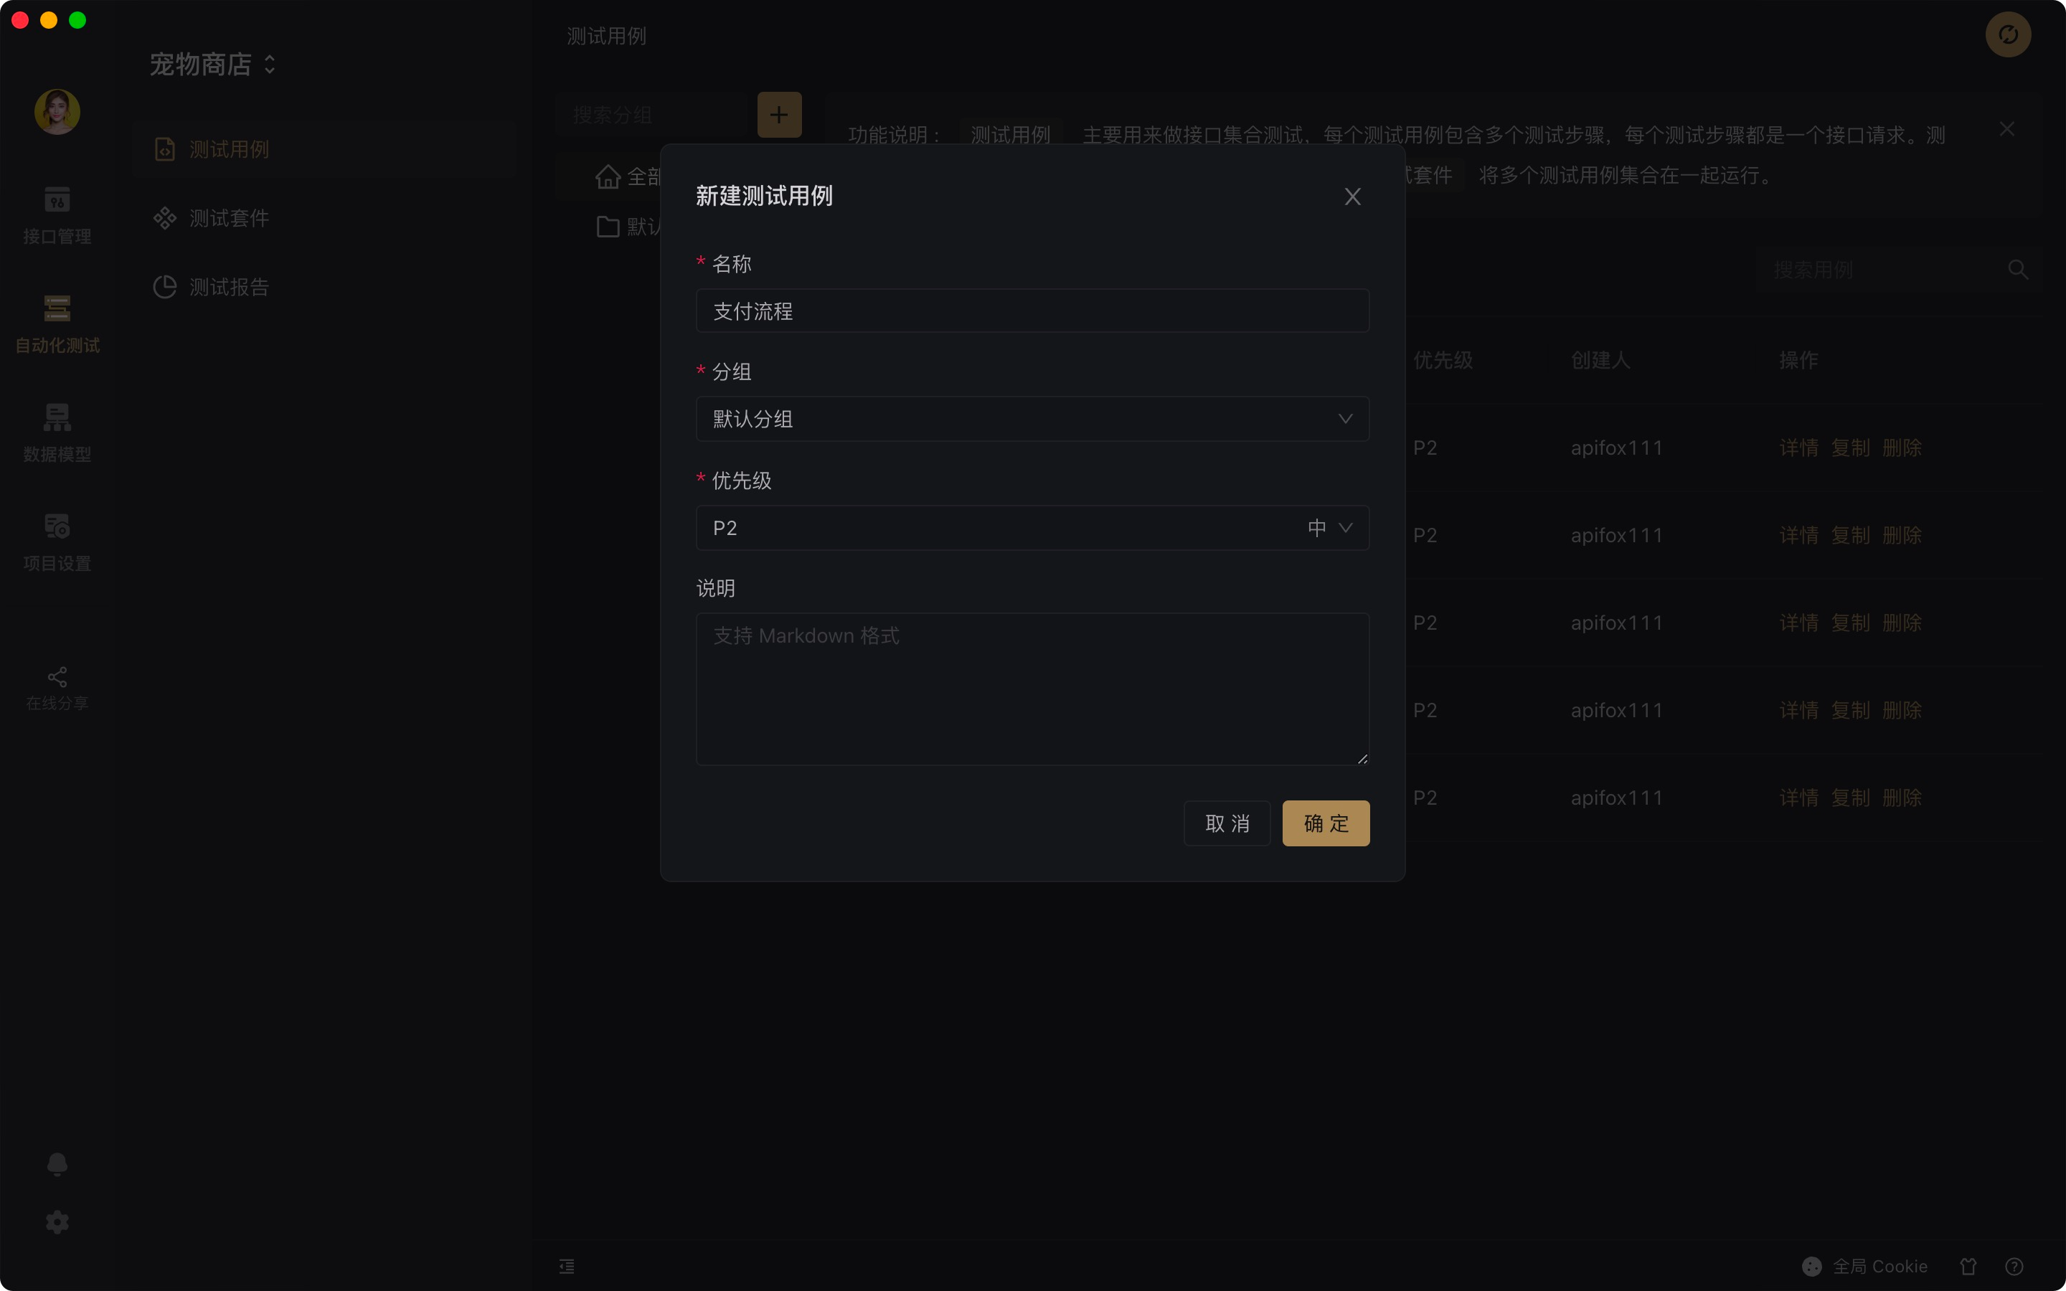The height and width of the screenshot is (1291, 2066).
Task: Open 全局 Cookie in the status bar
Action: (x=1864, y=1266)
